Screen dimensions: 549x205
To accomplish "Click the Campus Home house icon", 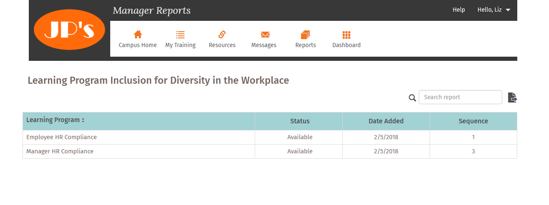I will click(138, 35).
